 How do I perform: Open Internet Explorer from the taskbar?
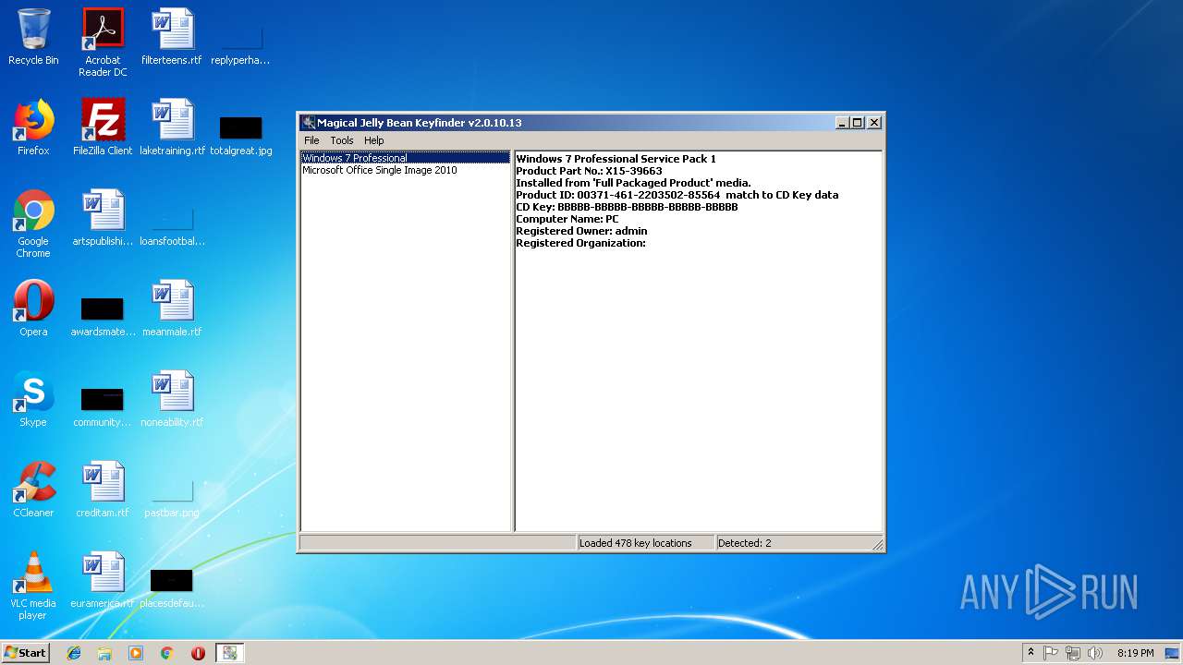(74, 653)
